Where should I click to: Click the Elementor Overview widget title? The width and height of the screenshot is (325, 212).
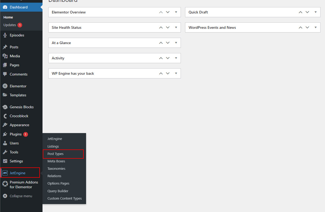(69, 12)
